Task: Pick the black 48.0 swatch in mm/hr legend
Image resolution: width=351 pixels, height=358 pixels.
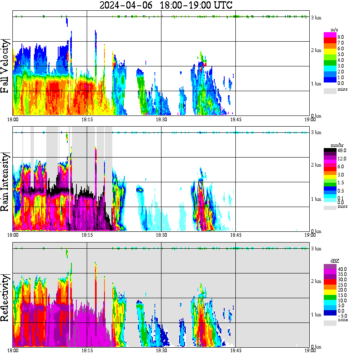Action: (330, 150)
